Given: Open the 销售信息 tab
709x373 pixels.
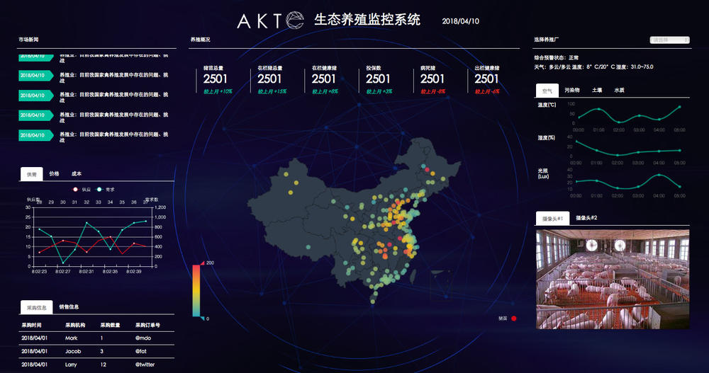Looking at the screenshot, I should [69, 306].
